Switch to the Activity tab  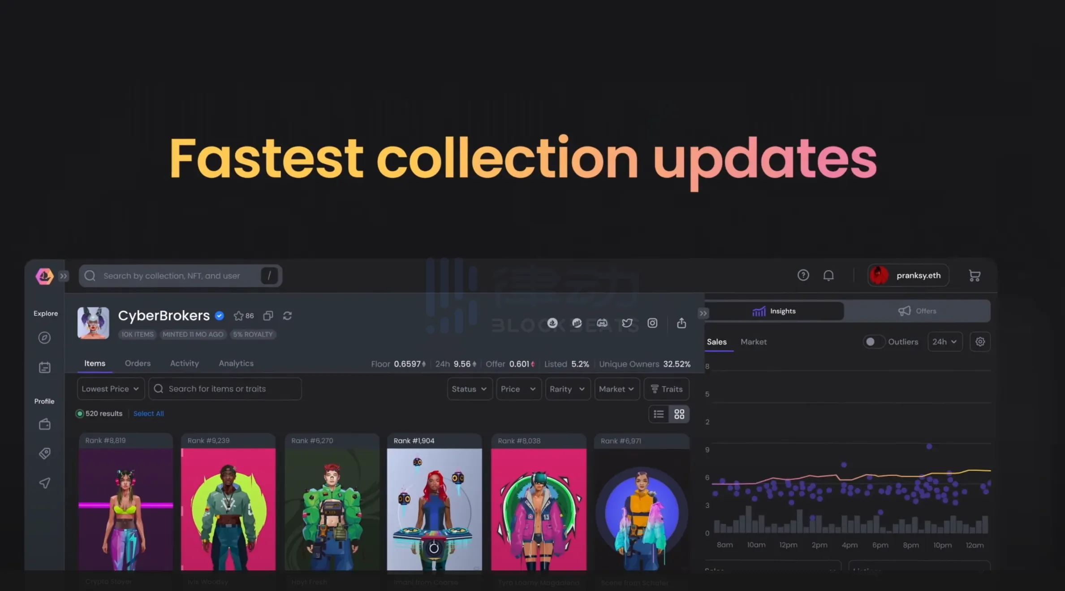[x=184, y=362]
